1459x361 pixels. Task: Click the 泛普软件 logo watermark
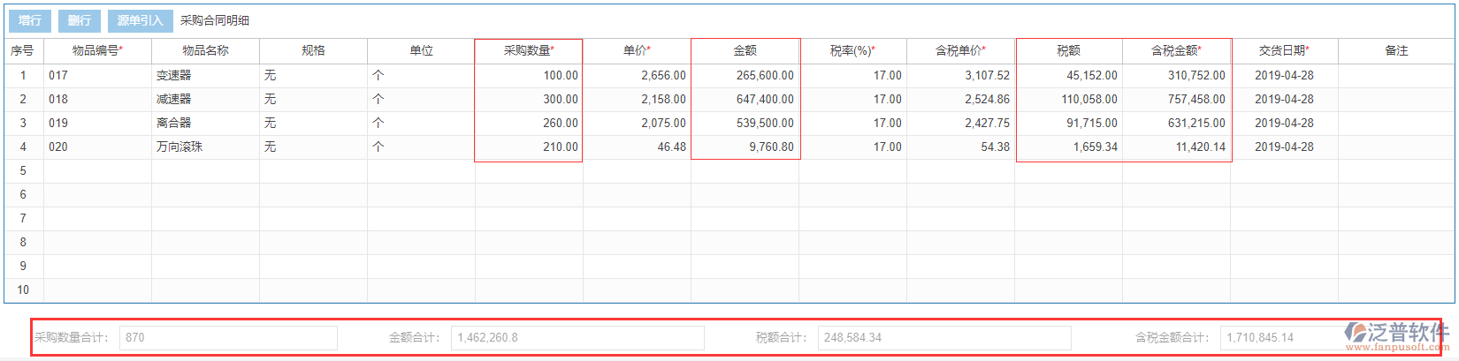(x=1396, y=335)
